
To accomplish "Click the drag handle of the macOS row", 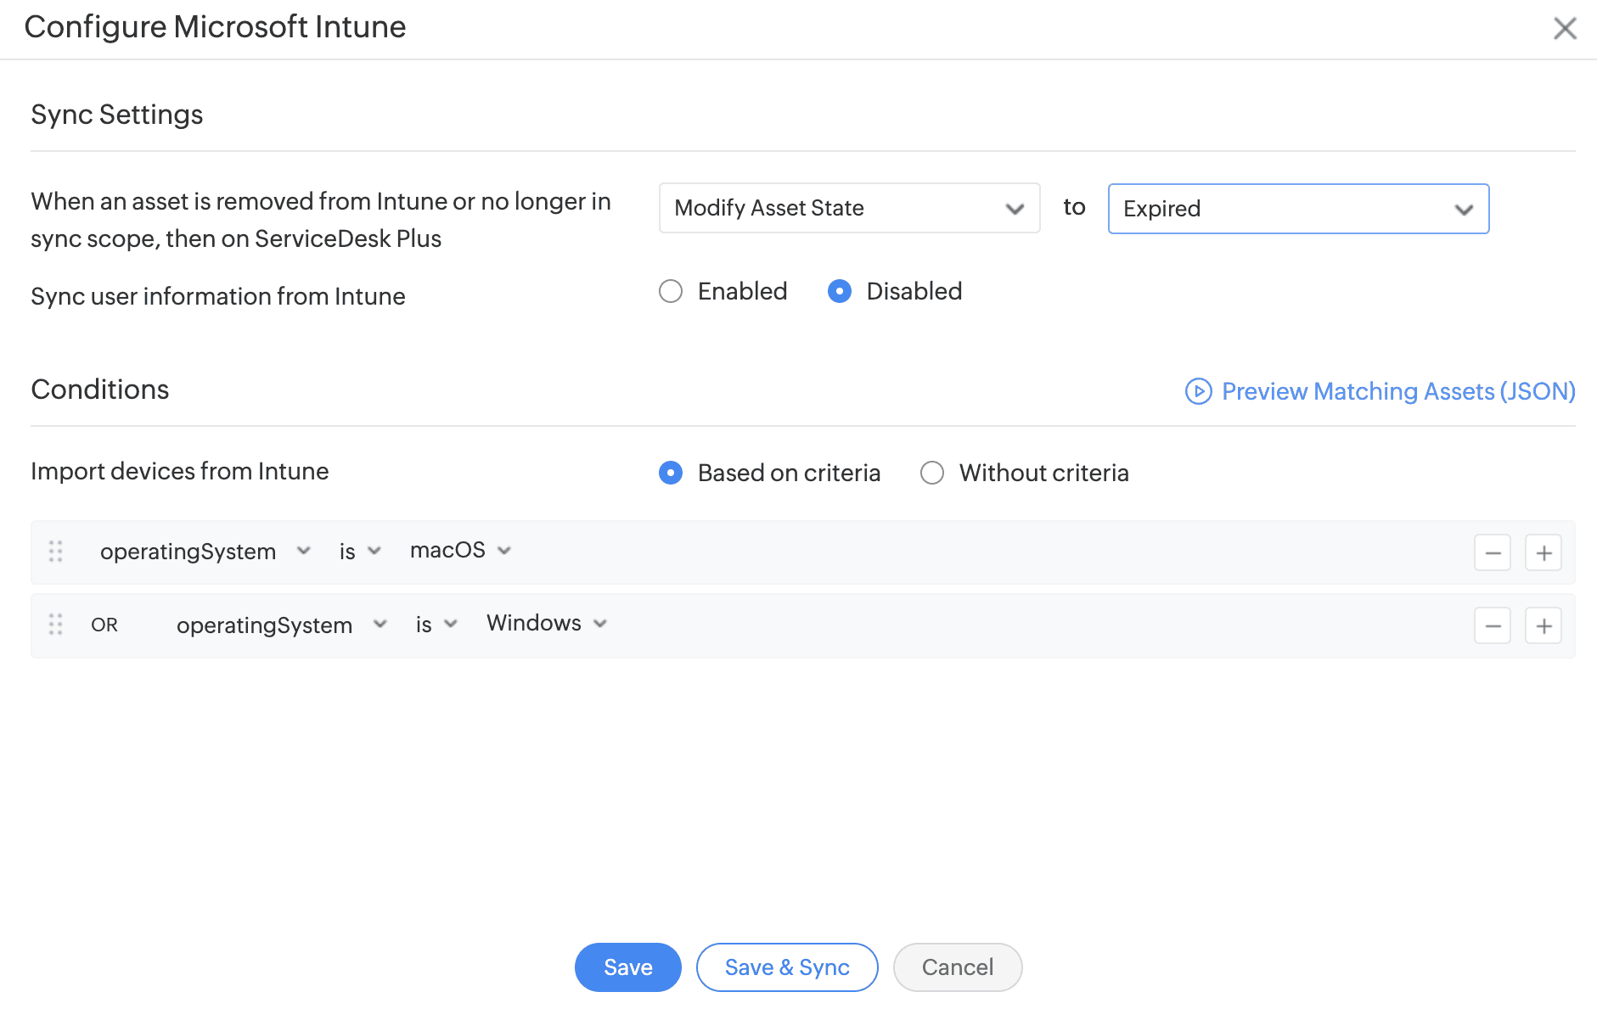I will [56, 552].
